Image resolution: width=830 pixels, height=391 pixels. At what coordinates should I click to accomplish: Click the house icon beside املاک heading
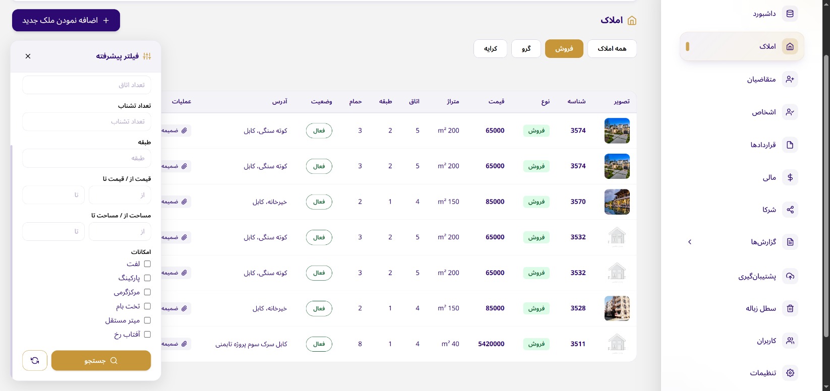(x=632, y=20)
